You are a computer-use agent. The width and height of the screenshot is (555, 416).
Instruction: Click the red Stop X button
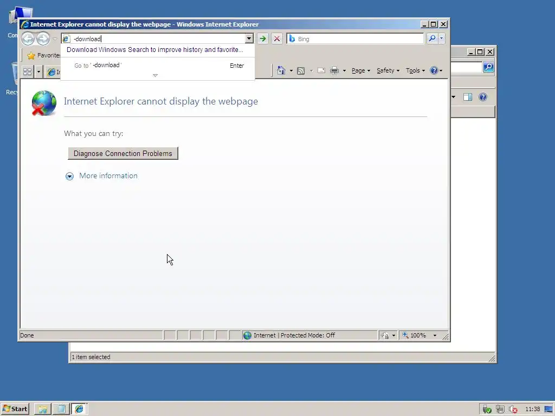click(x=277, y=38)
